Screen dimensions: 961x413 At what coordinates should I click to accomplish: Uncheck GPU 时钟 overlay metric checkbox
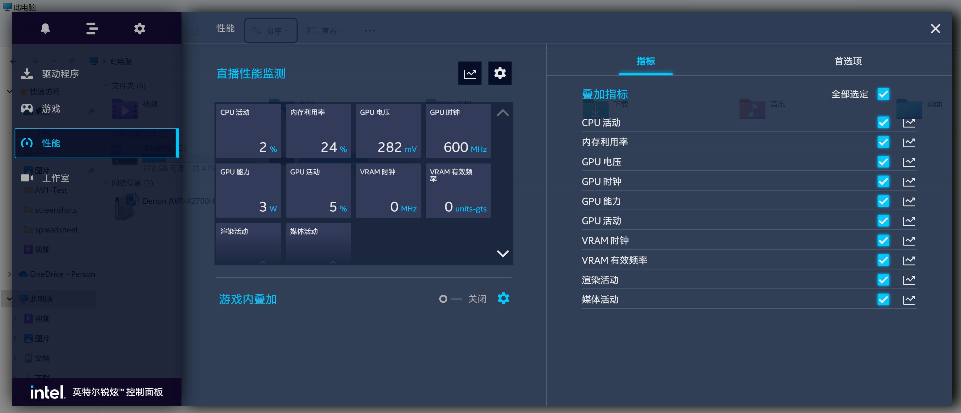point(883,181)
